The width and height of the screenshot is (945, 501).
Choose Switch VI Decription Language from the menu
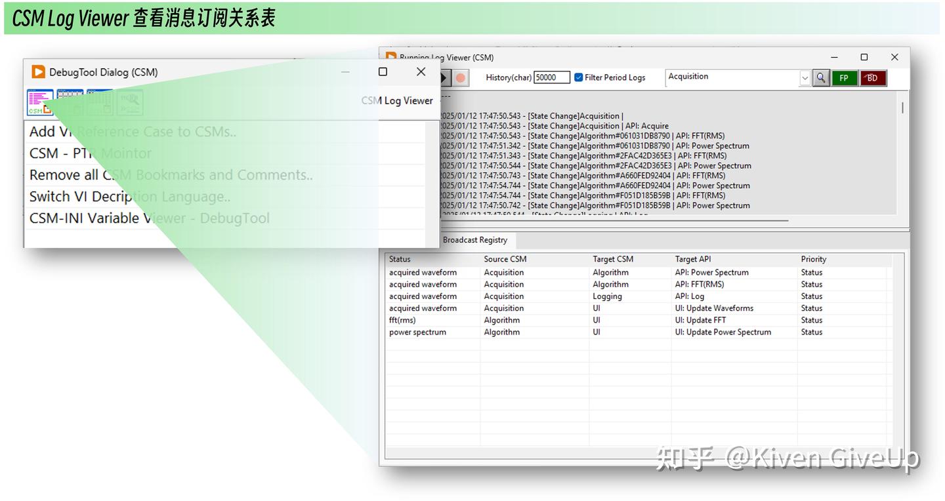click(x=129, y=196)
